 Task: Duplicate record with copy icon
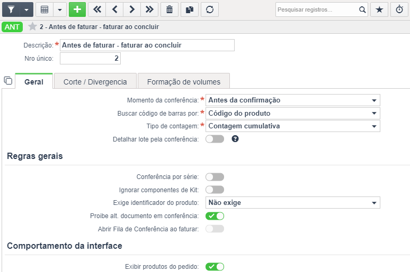coord(190,10)
